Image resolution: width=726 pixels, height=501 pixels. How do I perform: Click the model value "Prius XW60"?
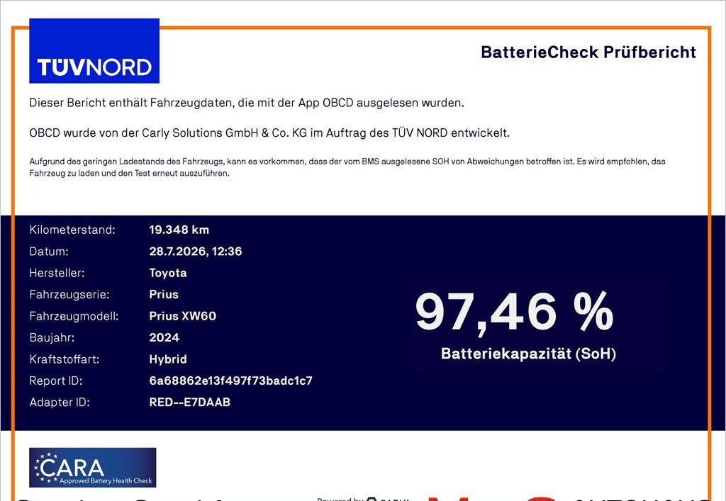point(183,316)
